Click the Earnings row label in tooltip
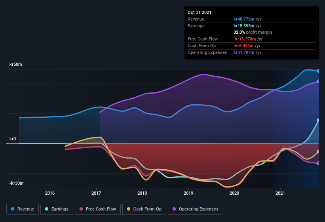 click(x=196, y=26)
